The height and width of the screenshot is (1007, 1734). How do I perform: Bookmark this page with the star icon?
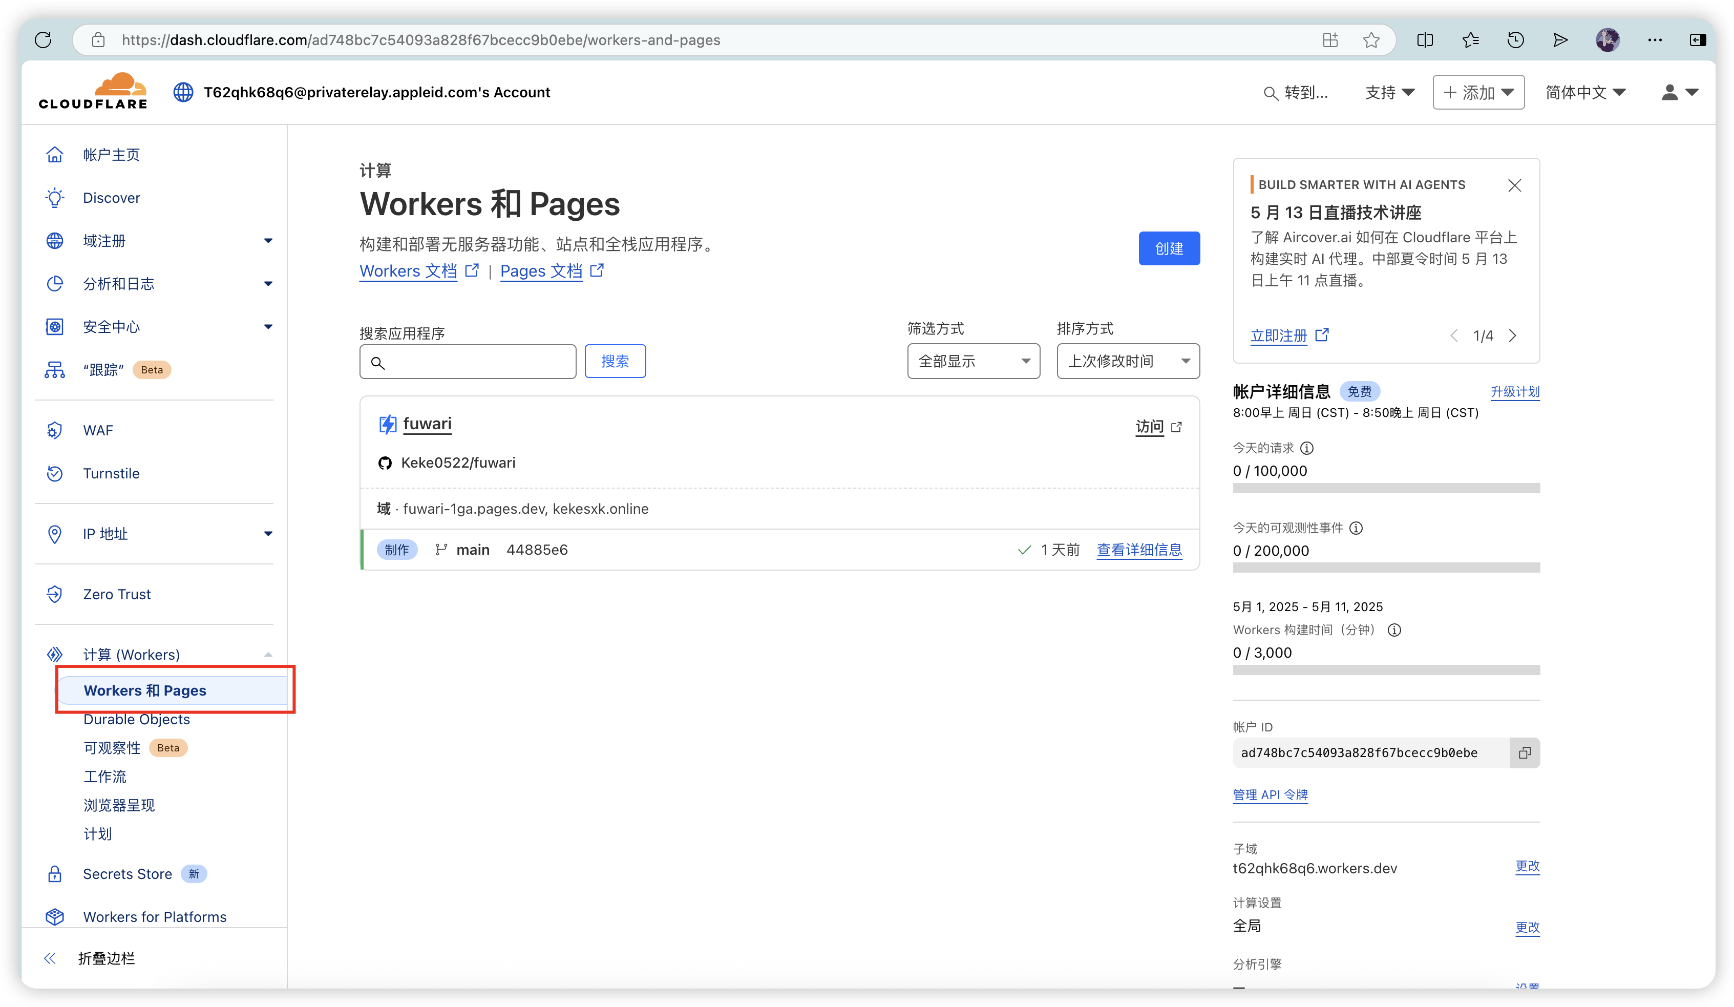click(x=1371, y=40)
